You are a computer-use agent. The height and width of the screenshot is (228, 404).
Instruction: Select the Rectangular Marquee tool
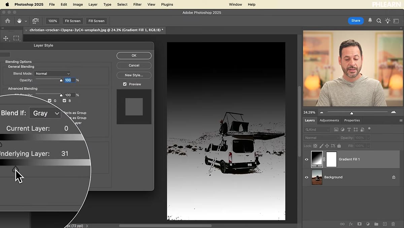point(16,38)
